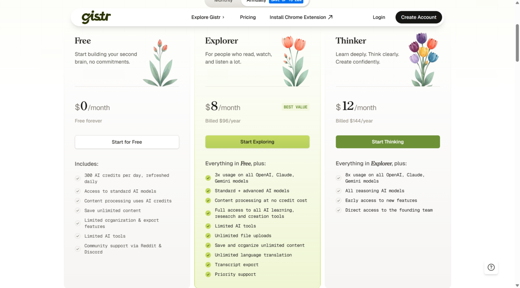Click the checkmark beside Standard + advanced AI models
The width and height of the screenshot is (520, 288).
[x=208, y=191]
